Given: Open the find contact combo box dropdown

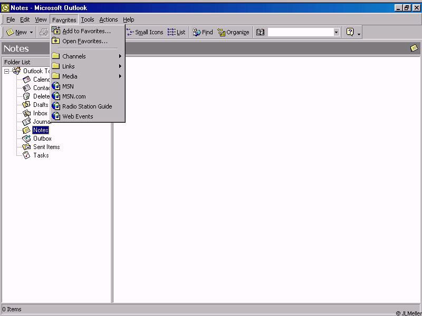Looking at the screenshot, I should pyautogui.click(x=336, y=32).
